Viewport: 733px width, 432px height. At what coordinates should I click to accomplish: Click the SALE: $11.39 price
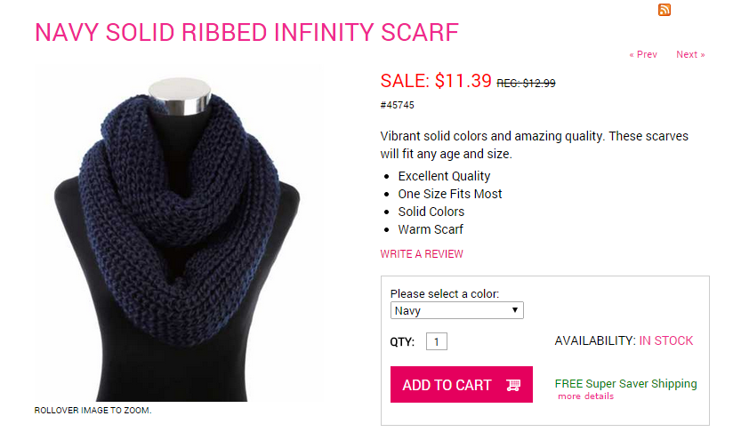click(x=436, y=81)
